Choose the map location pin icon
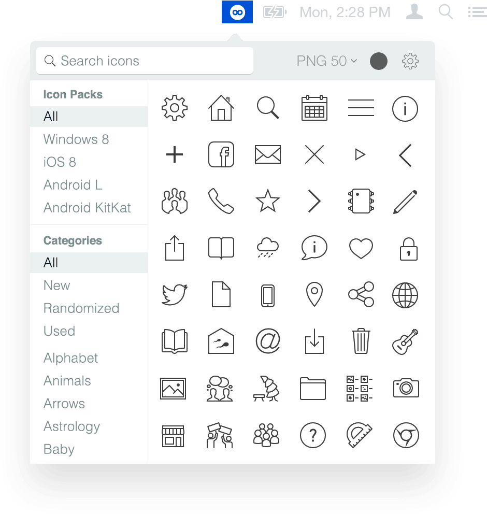 [314, 294]
